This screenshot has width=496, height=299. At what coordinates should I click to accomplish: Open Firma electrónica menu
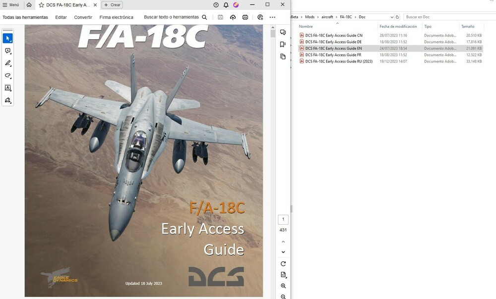click(117, 17)
